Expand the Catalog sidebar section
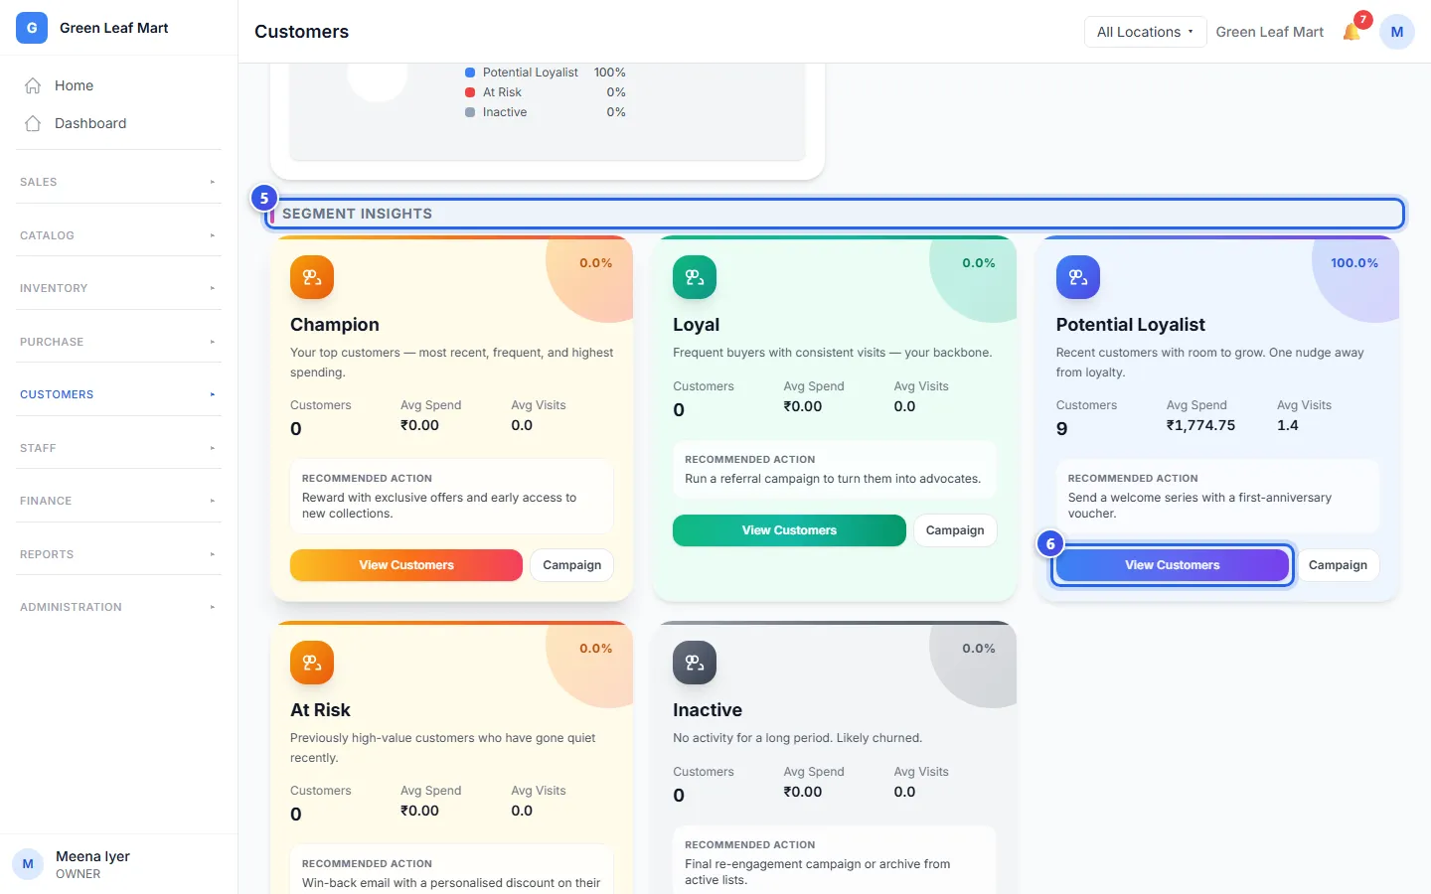Viewport: 1431px width, 894px height. coord(118,235)
